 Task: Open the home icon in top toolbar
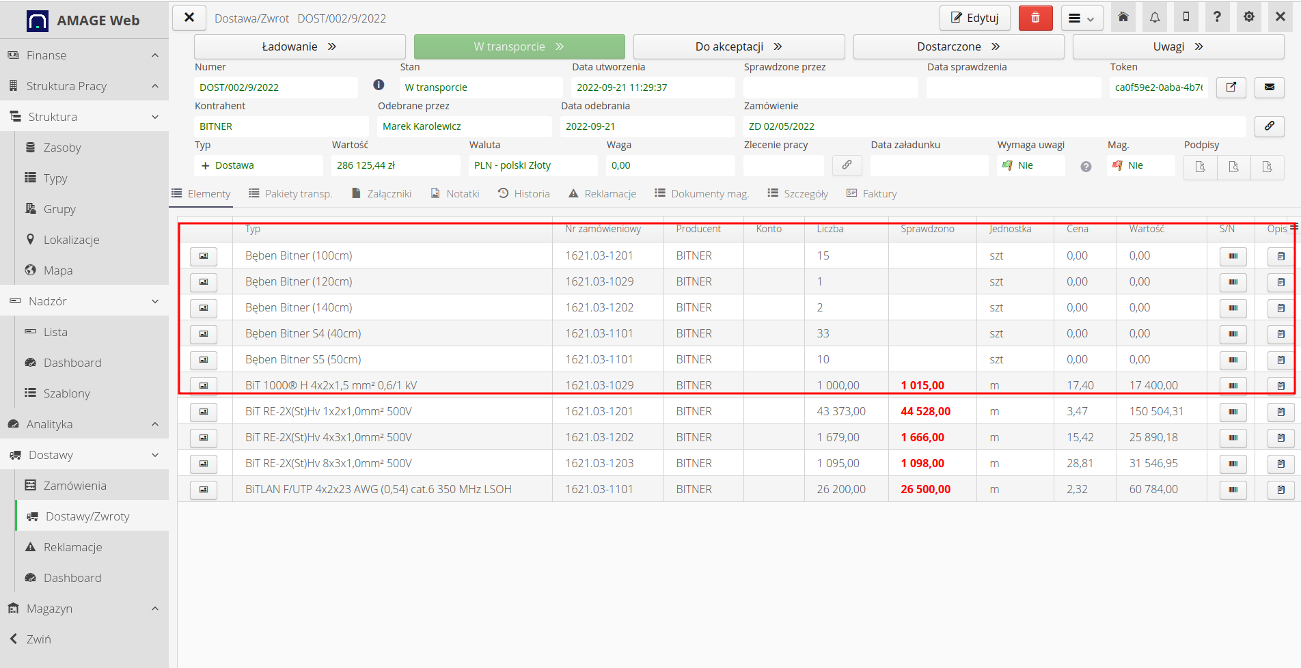pos(1123,18)
